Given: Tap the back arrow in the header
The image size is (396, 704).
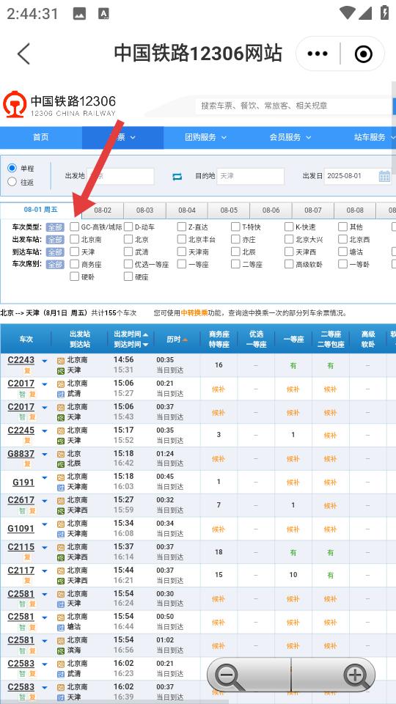Looking at the screenshot, I should click(23, 54).
